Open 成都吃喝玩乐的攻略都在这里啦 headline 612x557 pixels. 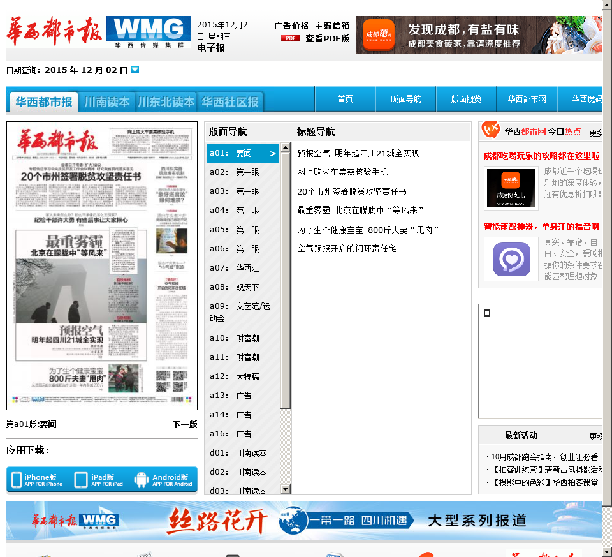(x=541, y=156)
